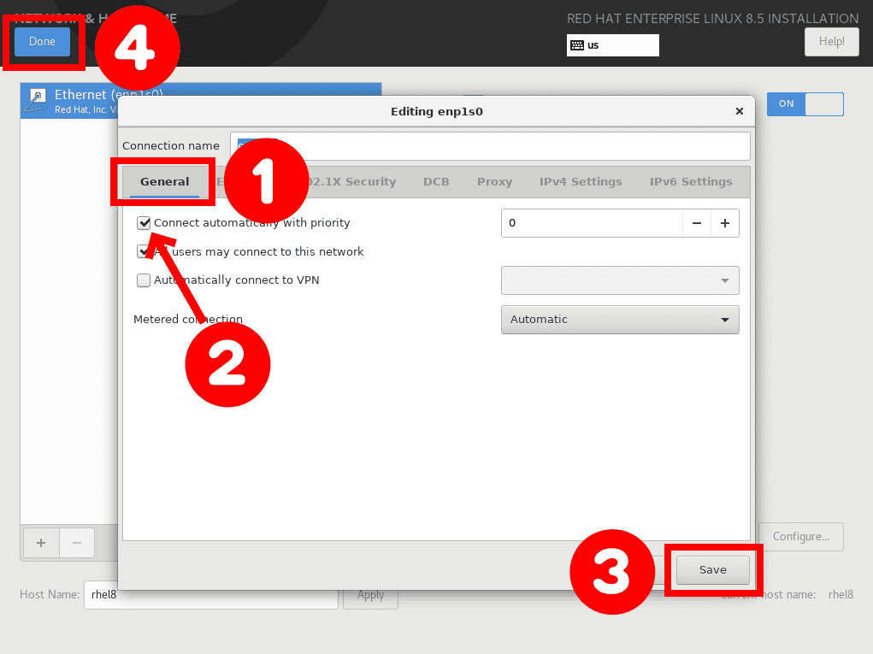Screen dimensions: 873x654
Task: Click the priority value field
Action: (x=592, y=223)
